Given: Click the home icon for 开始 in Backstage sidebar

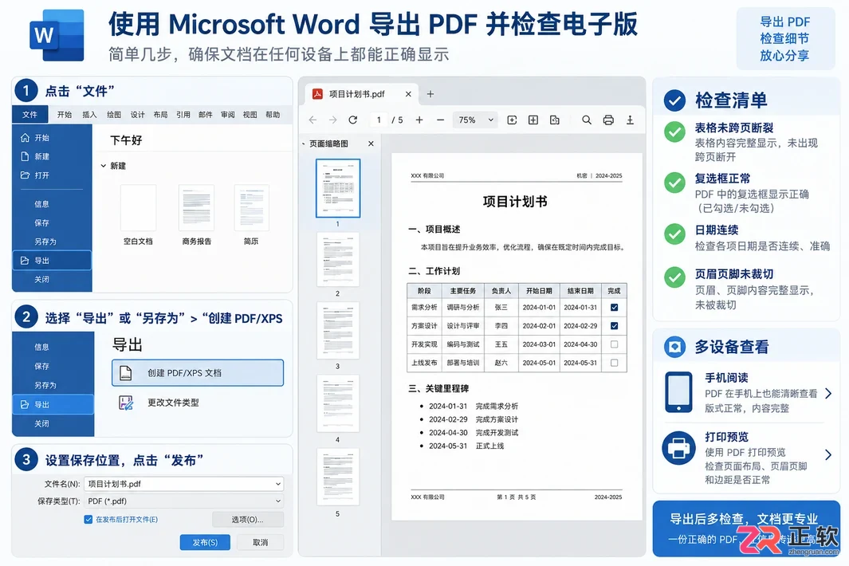Looking at the screenshot, I should (25, 138).
